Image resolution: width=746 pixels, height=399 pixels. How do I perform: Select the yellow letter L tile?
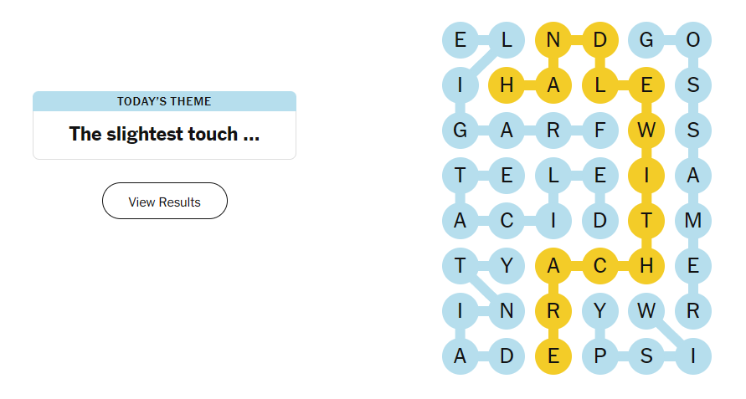point(599,85)
